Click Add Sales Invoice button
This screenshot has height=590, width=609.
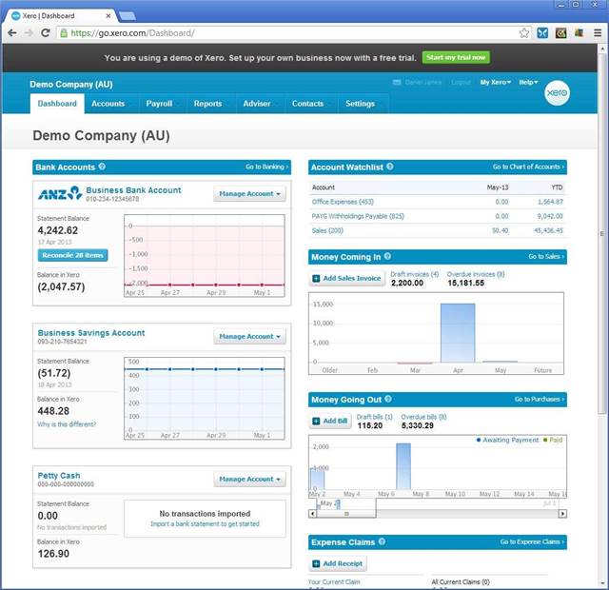pos(346,278)
